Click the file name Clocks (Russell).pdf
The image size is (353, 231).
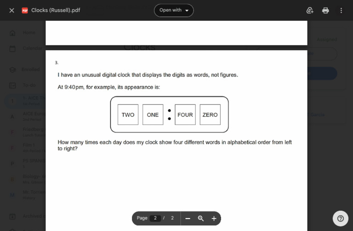[x=56, y=11]
